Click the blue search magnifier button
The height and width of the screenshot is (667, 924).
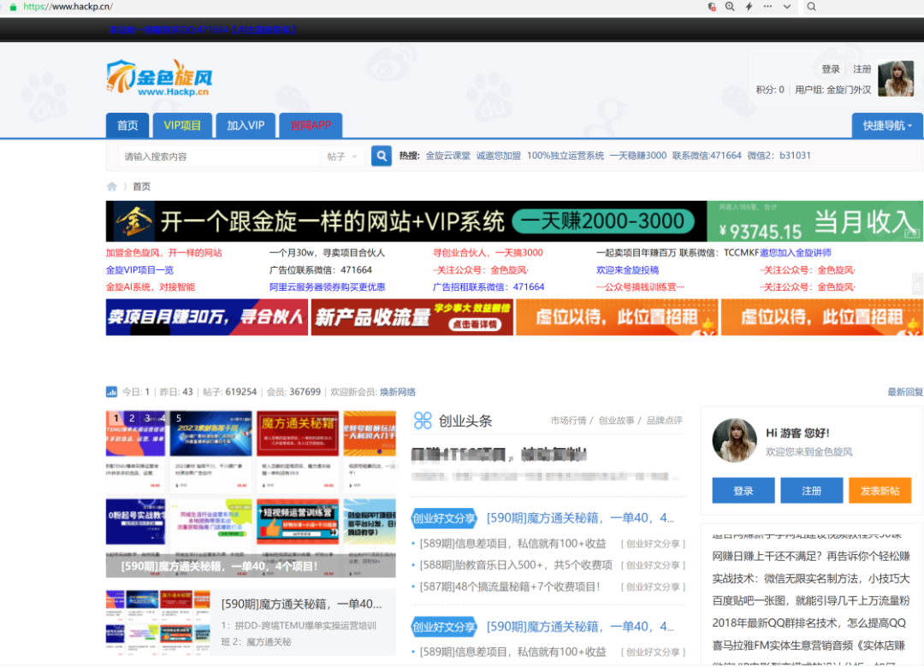382,156
